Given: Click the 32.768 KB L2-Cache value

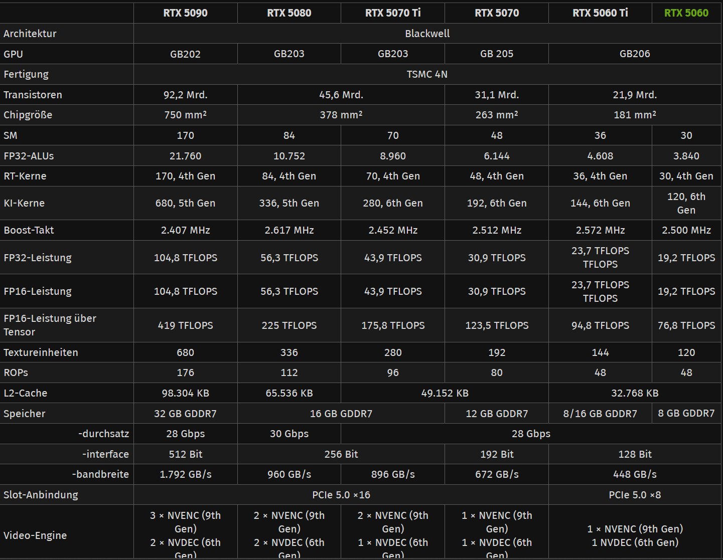Looking at the screenshot, I should [x=635, y=393].
